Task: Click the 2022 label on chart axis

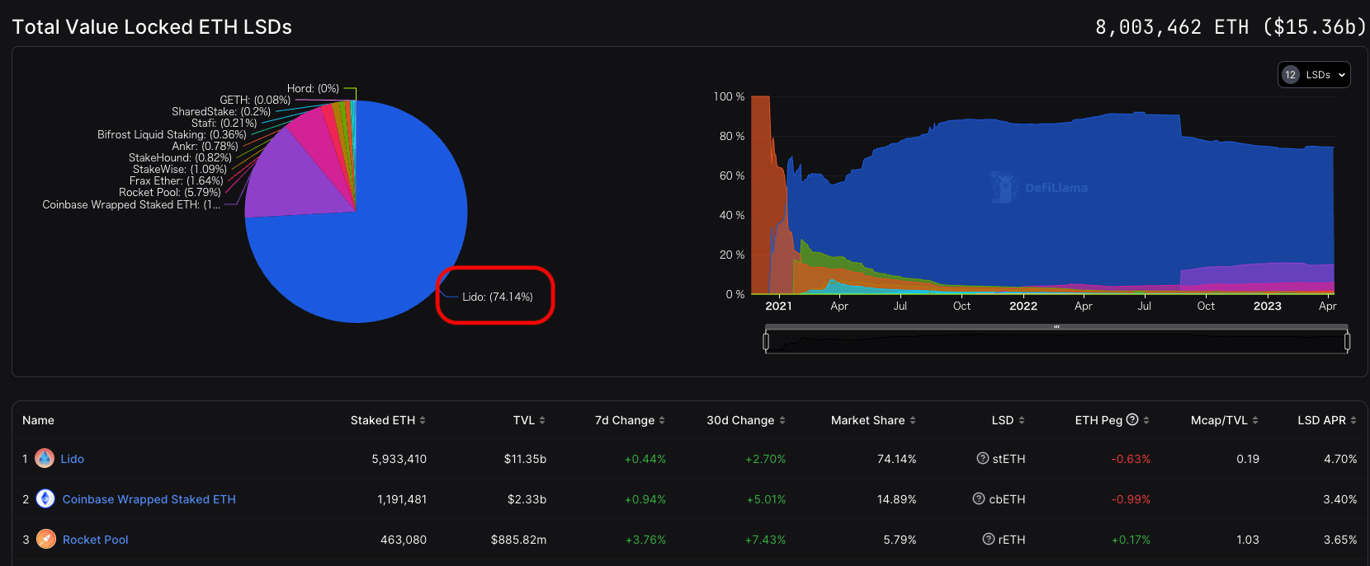Action: 1023,306
